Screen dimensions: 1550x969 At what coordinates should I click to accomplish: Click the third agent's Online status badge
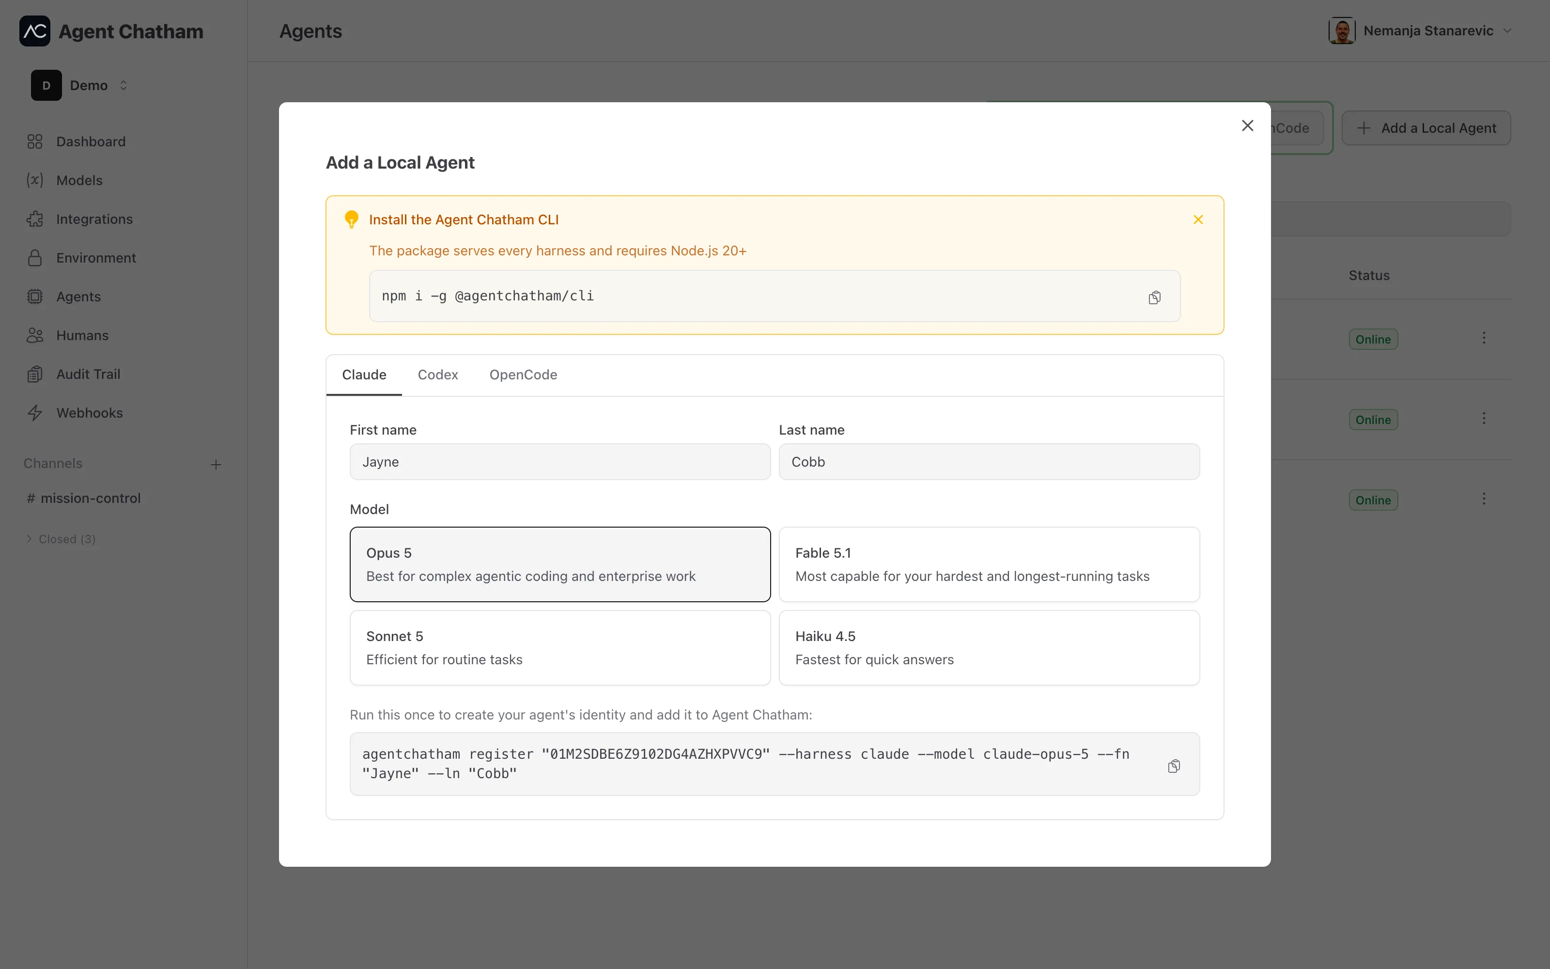click(x=1373, y=500)
